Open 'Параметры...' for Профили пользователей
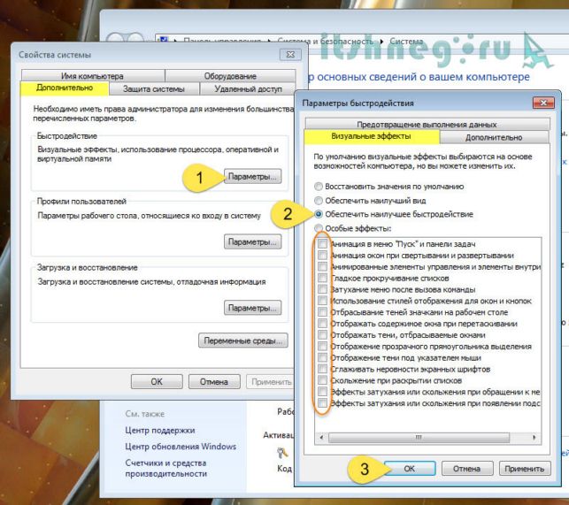The image size is (569, 505). [252, 242]
